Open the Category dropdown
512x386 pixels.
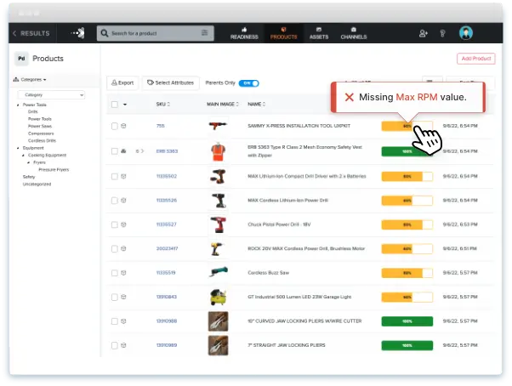pos(52,94)
